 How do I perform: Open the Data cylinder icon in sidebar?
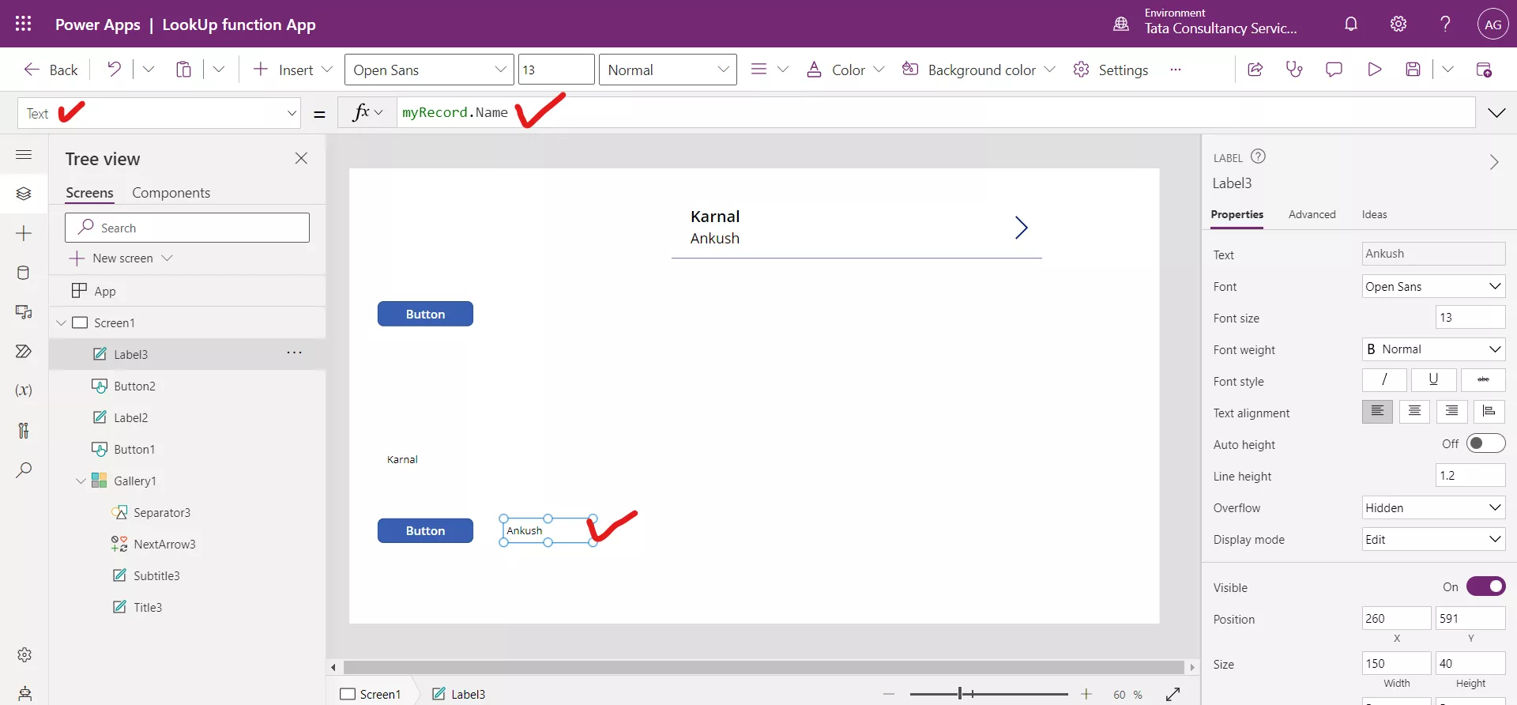point(24,273)
